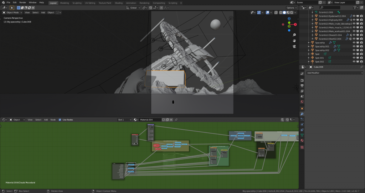Pin the Material.004 node tree
Viewport: 365px width, 193px height.
176,120
